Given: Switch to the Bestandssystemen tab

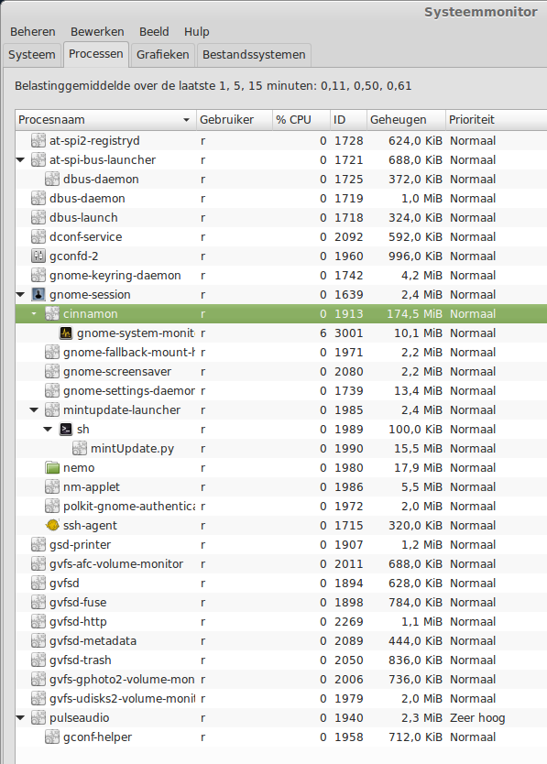Looking at the screenshot, I should pos(254,55).
